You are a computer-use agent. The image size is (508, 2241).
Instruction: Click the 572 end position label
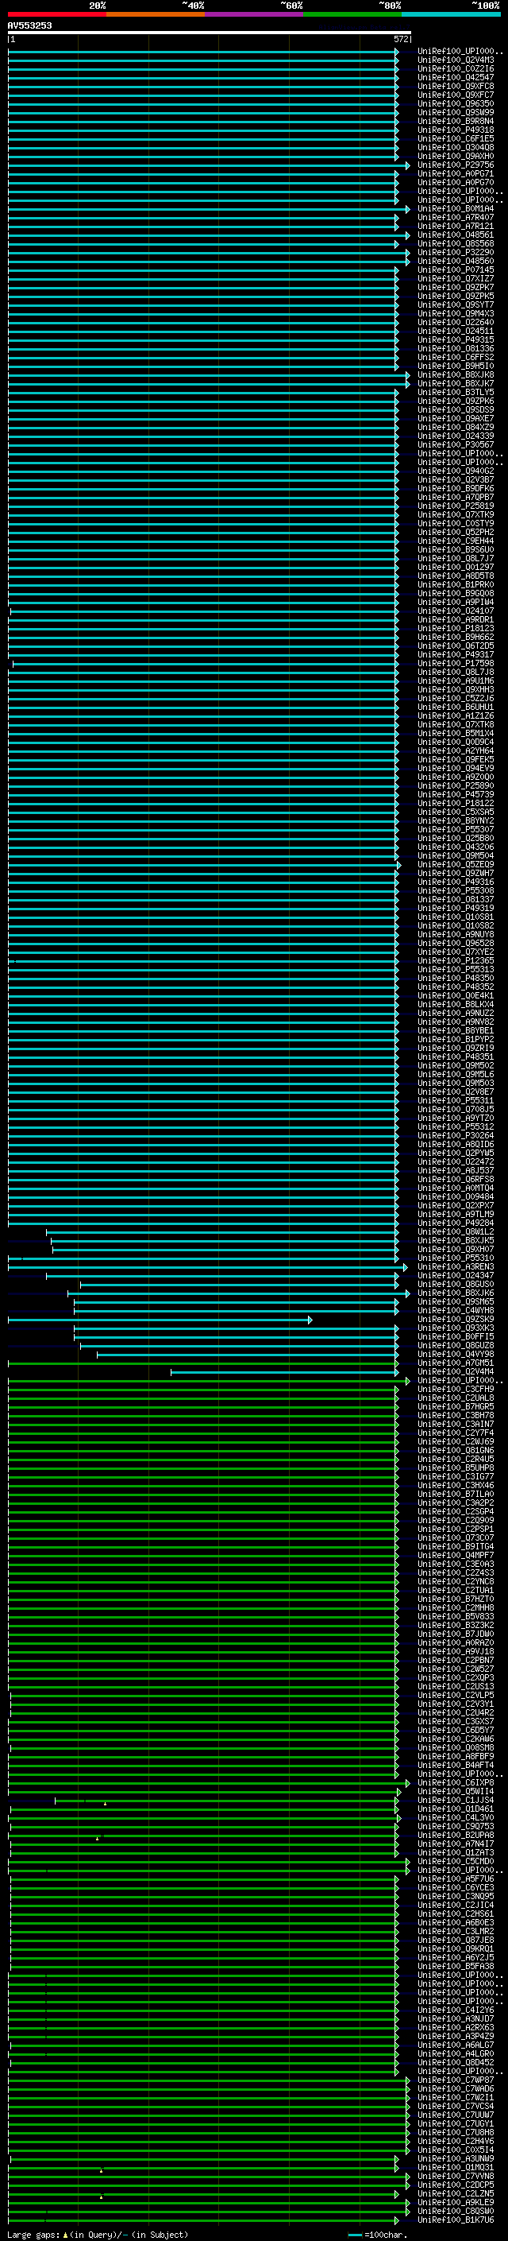pos(400,39)
